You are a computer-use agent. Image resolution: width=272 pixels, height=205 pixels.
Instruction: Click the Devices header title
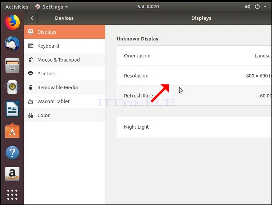64,18
